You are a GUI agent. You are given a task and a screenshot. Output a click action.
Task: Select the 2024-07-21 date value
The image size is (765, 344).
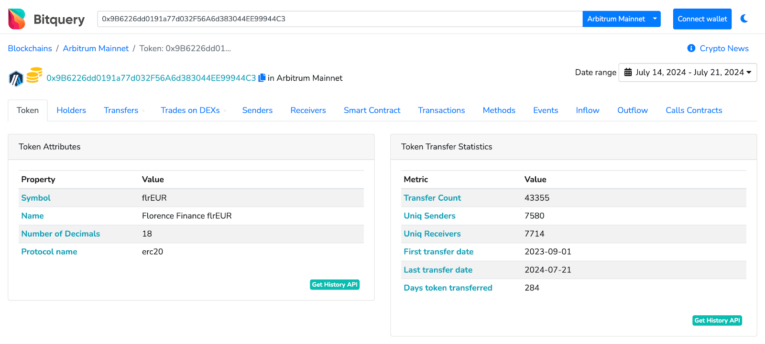(548, 270)
